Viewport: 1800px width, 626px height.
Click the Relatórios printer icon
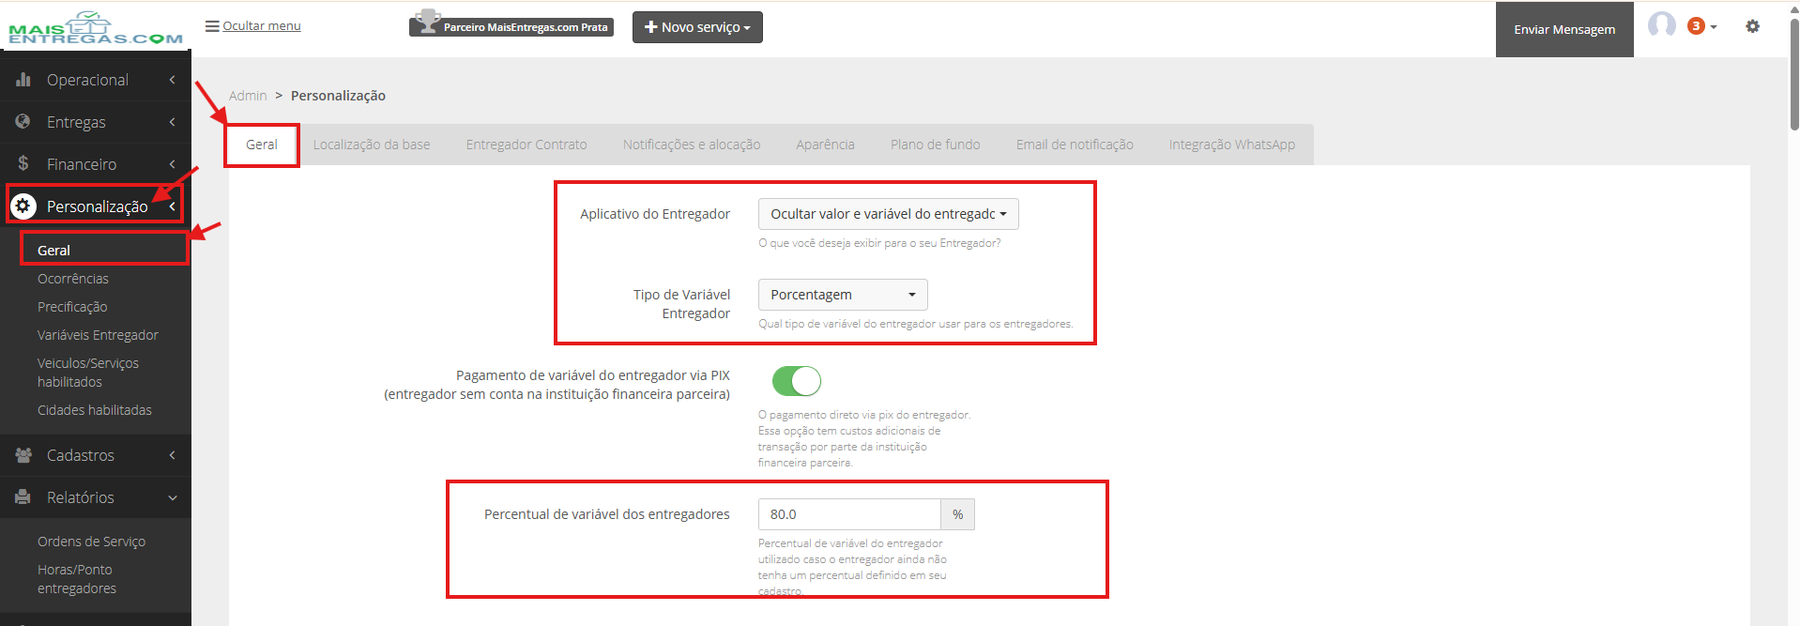[23, 497]
